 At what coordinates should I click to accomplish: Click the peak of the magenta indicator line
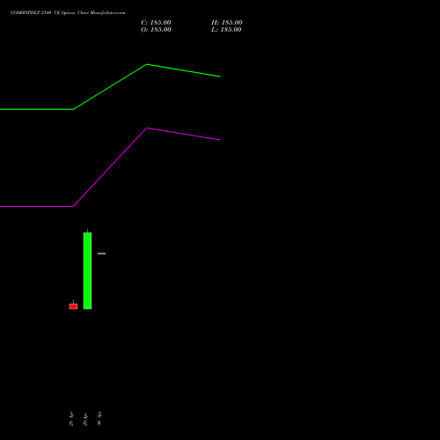click(147, 128)
